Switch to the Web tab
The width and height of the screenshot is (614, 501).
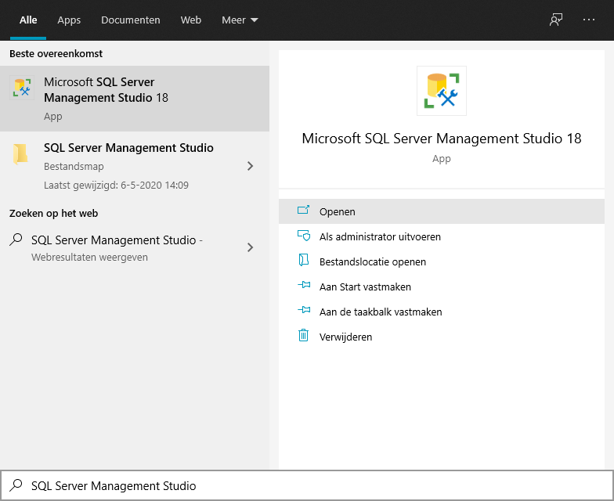191,20
